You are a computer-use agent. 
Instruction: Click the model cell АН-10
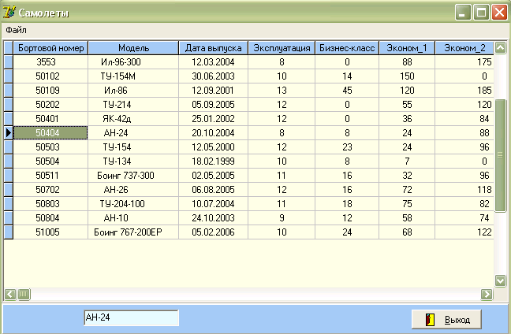133,217
